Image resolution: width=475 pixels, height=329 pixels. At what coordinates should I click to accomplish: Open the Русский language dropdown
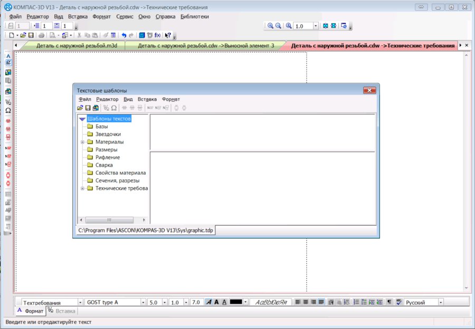click(x=441, y=302)
